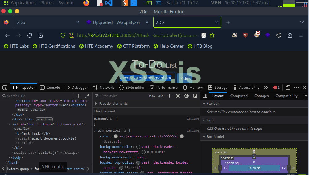Toggle dark color scheme simulation
Viewport: 309px width, 175px height.
click(187, 96)
